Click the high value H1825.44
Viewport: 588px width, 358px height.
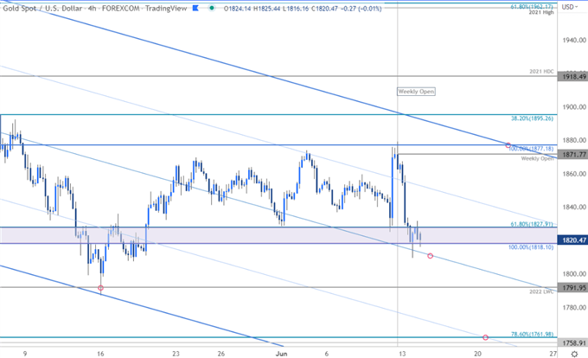click(x=266, y=9)
